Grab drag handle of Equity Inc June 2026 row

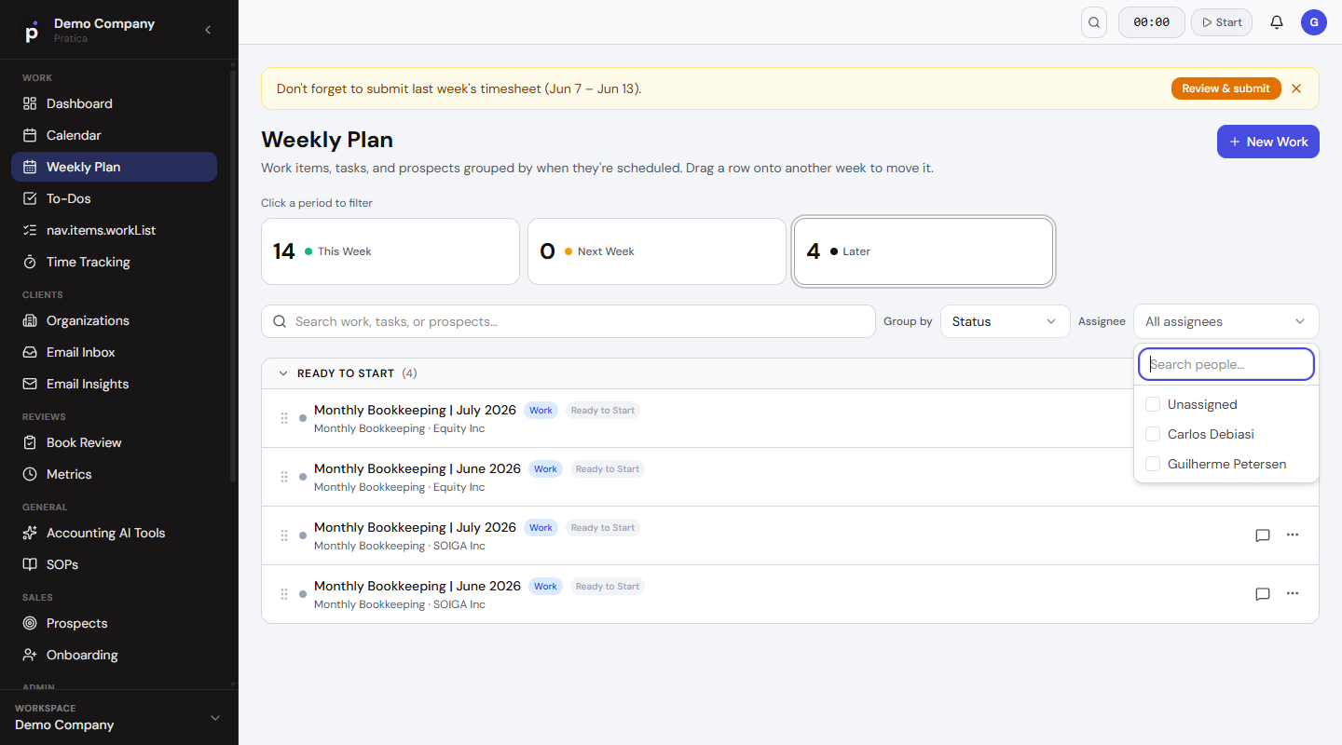[x=284, y=477]
